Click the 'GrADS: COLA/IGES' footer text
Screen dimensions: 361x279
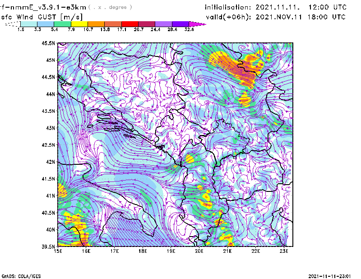point(21,276)
